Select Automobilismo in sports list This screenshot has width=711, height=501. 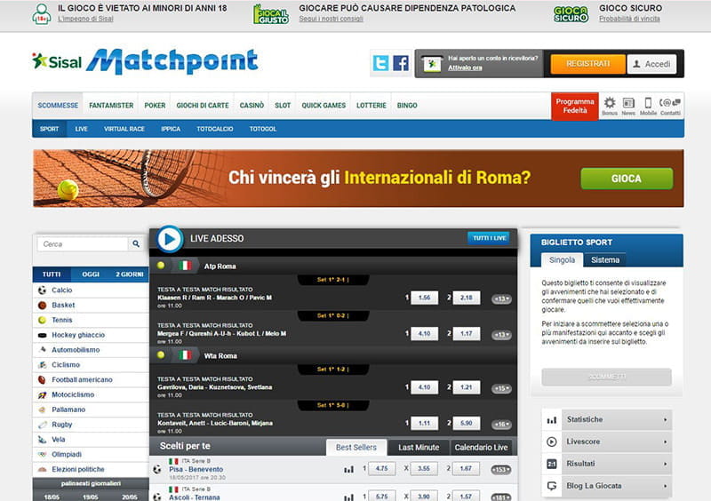tap(91, 350)
